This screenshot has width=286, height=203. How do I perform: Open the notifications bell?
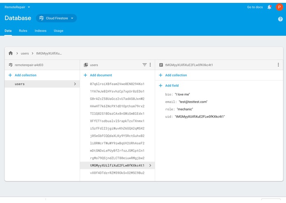269,7
